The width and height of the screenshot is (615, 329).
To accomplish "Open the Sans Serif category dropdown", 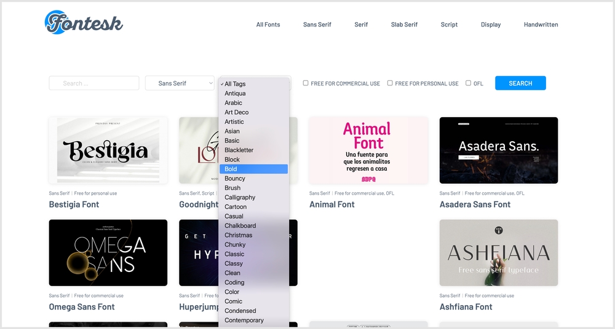I will tap(180, 83).
